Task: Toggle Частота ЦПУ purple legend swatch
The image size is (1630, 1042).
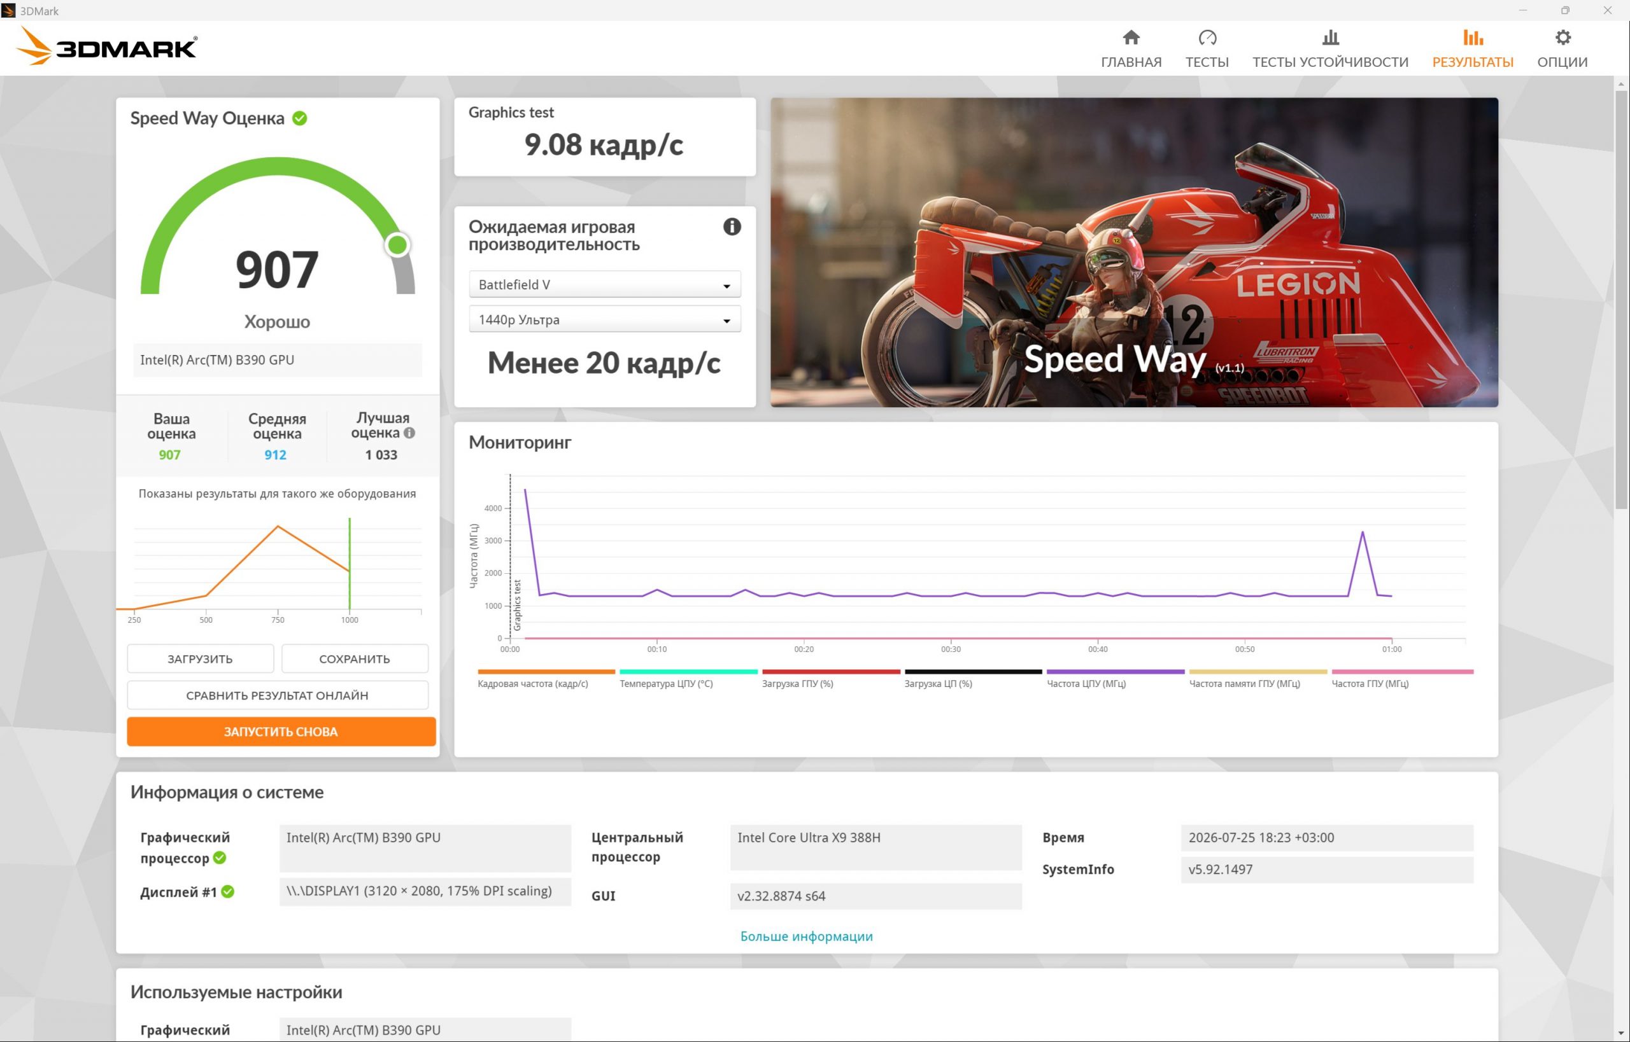Action: point(1116,671)
